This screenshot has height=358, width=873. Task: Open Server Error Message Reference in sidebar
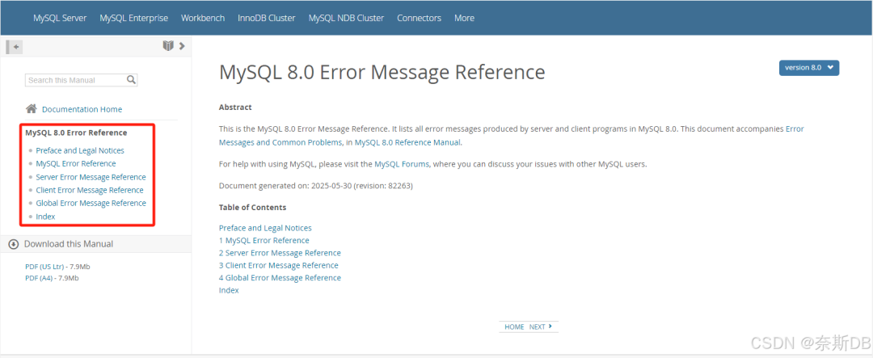pos(91,177)
